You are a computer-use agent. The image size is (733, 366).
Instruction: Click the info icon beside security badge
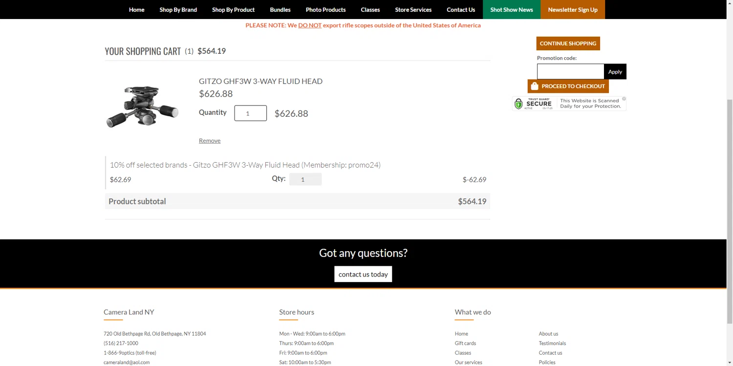pyautogui.click(x=624, y=99)
